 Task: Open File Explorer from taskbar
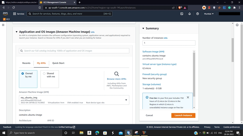point(81,133)
